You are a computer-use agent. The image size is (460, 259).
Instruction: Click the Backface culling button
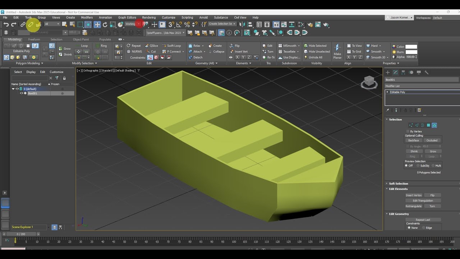tap(414, 140)
